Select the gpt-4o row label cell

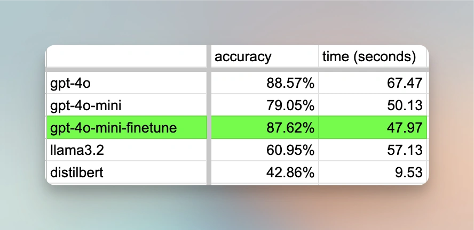126,83
